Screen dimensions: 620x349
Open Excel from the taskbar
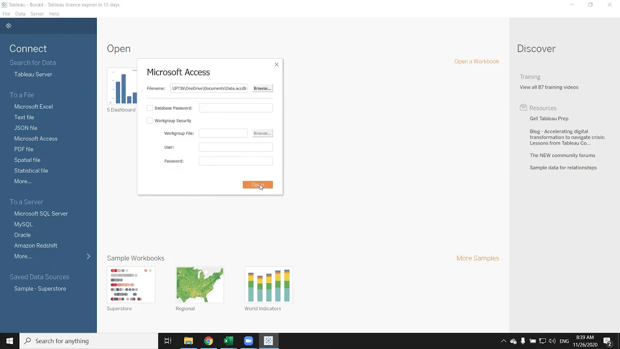tap(228, 341)
